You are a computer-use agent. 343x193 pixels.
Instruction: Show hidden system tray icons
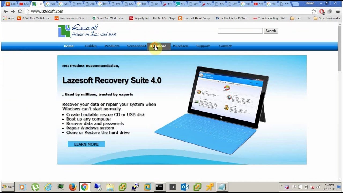(x=281, y=187)
